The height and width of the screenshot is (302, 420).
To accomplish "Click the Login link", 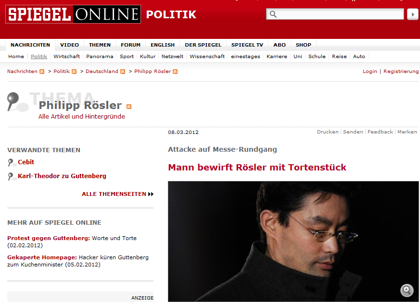I will [369, 72].
